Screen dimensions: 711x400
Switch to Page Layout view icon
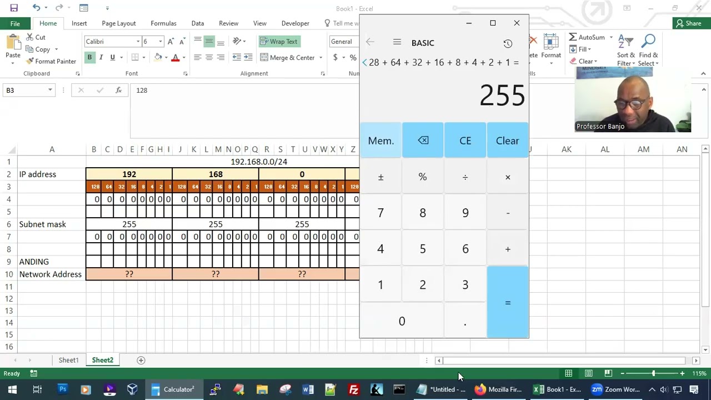(x=588, y=373)
